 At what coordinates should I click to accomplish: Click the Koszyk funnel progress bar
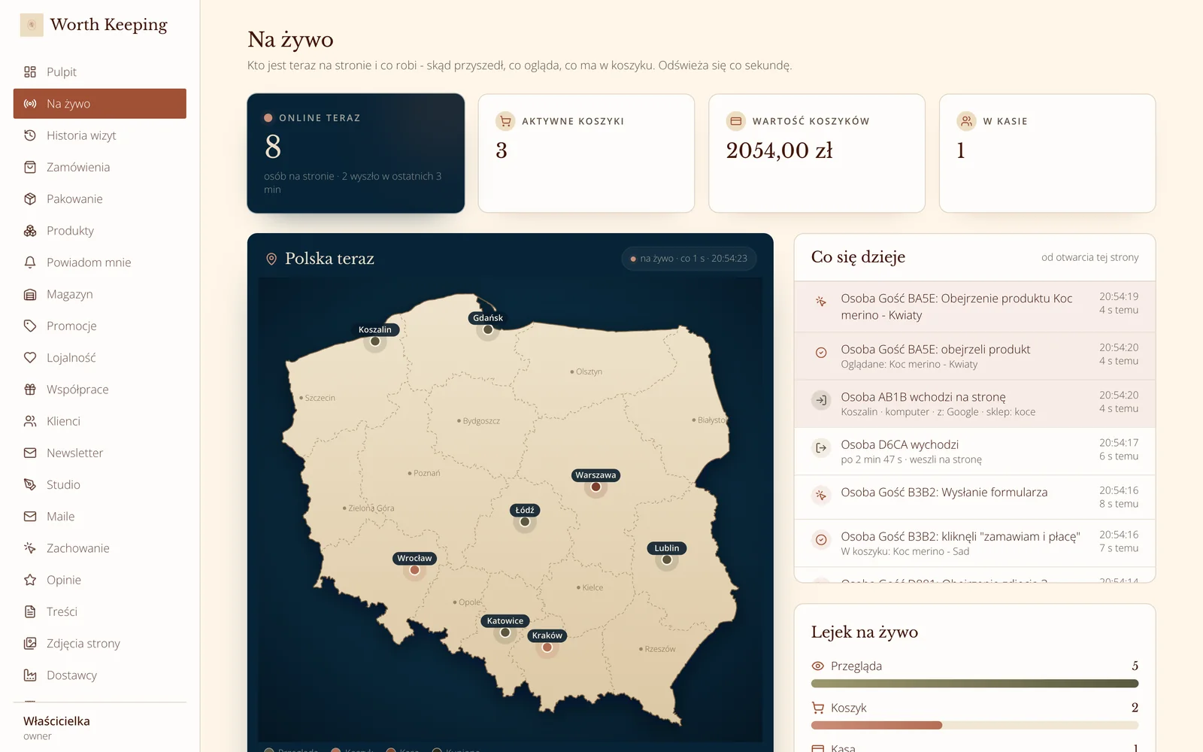(x=974, y=726)
